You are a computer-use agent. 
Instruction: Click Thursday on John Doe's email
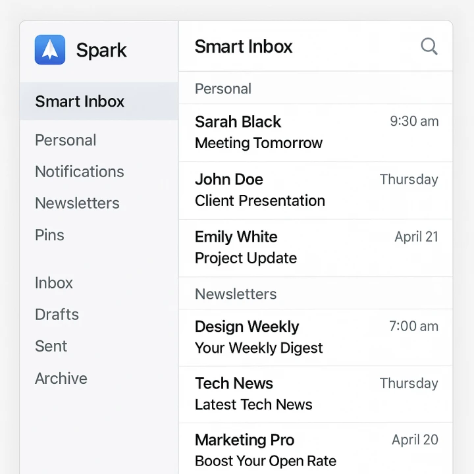coord(409,180)
